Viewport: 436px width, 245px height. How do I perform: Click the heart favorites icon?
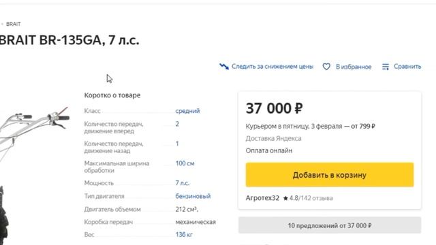(x=326, y=67)
